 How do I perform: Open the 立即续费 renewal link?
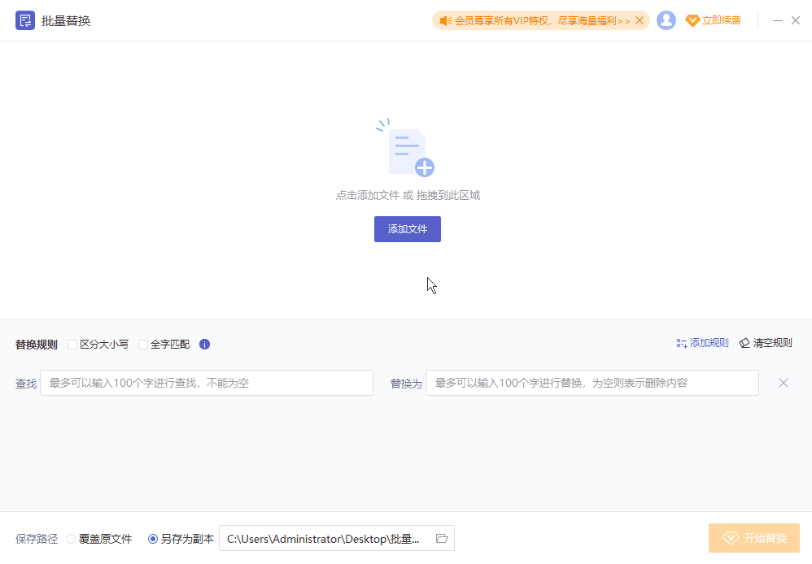click(x=719, y=20)
